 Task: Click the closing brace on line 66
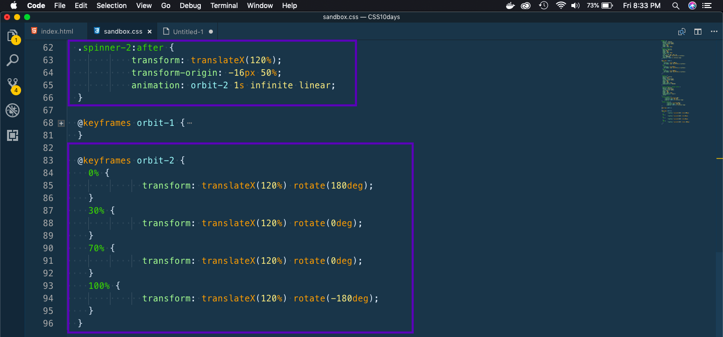pos(80,98)
